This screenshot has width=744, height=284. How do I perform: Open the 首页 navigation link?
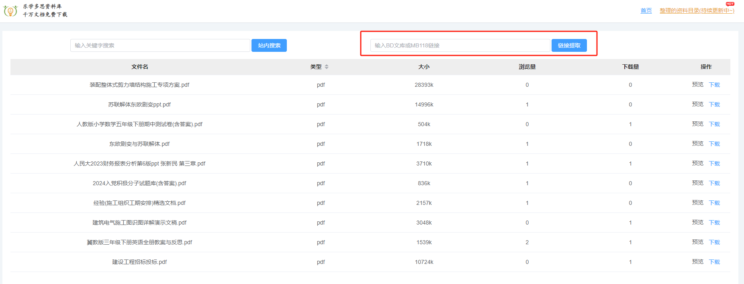pyautogui.click(x=646, y=10)
